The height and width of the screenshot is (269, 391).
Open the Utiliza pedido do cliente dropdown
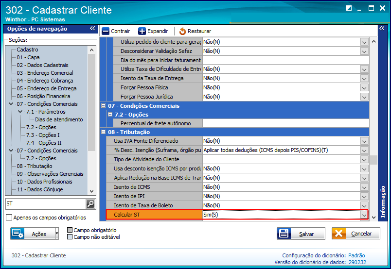(364, 42)
